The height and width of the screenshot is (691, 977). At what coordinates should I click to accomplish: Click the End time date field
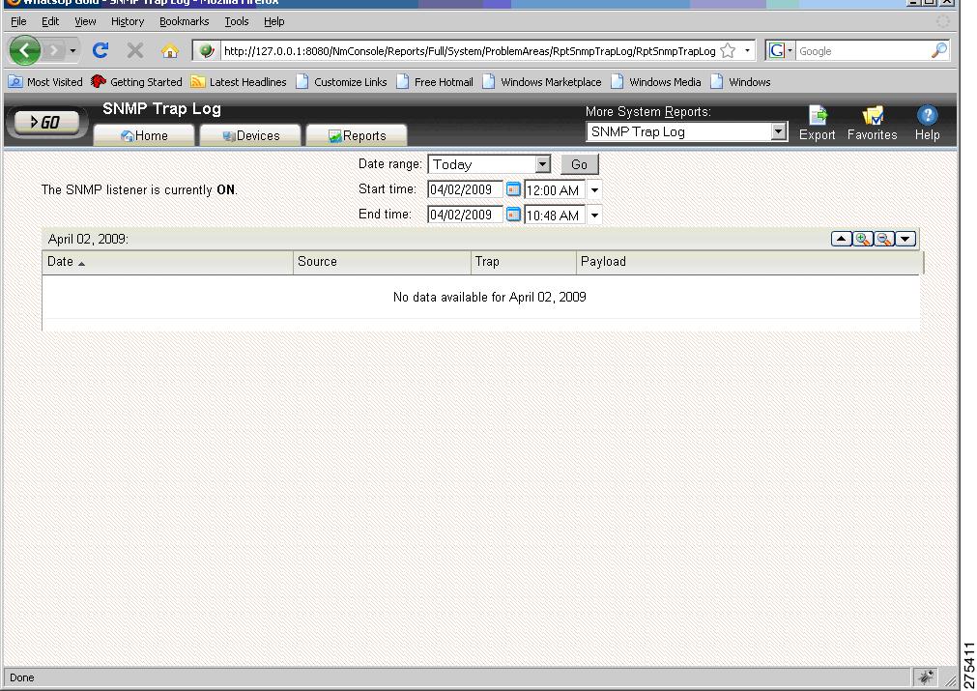click(x=465, y=215)
